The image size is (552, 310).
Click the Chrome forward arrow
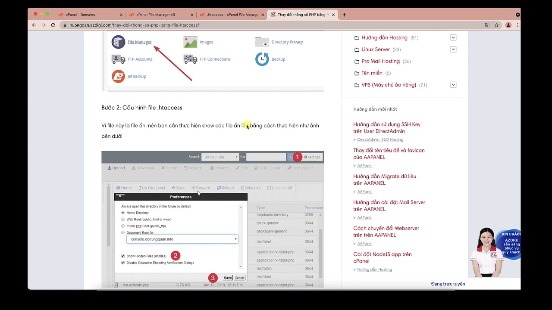point(44,25)
